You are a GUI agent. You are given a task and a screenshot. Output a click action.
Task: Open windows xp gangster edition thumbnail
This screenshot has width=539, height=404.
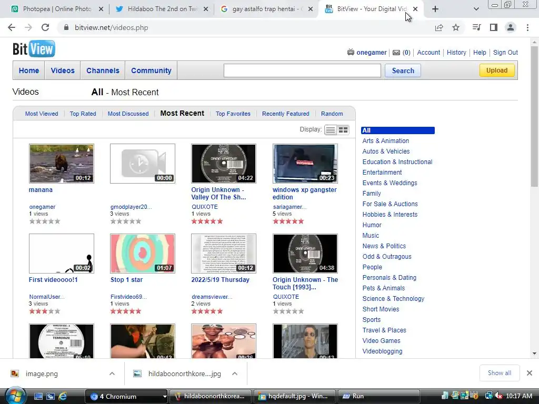click(x=305, y=164)
